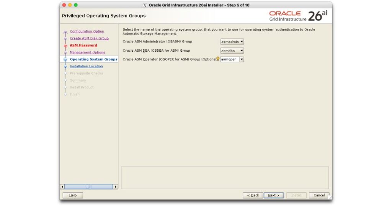Click the Oracle ASM Administrator (OSASM) Group label
This screenshot has height=206, width=392.
click(x=157, y=41)
